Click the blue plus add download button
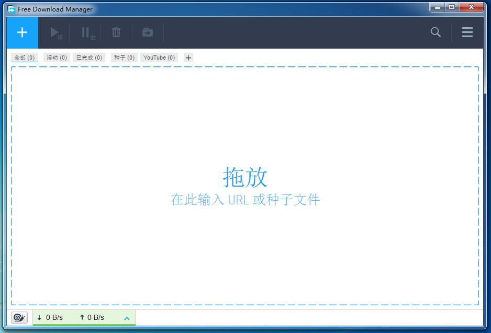 22,32
